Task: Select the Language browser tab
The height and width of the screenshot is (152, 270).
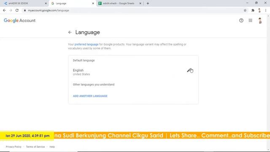Action: pos(73,3)
